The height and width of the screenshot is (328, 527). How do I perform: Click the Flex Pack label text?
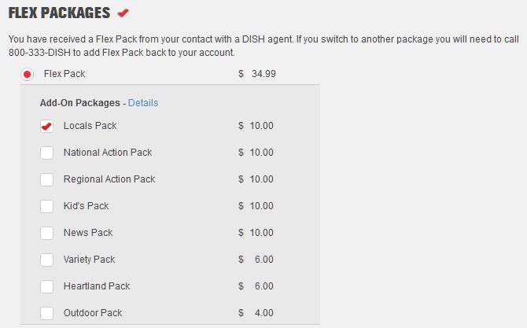point(64,74)
